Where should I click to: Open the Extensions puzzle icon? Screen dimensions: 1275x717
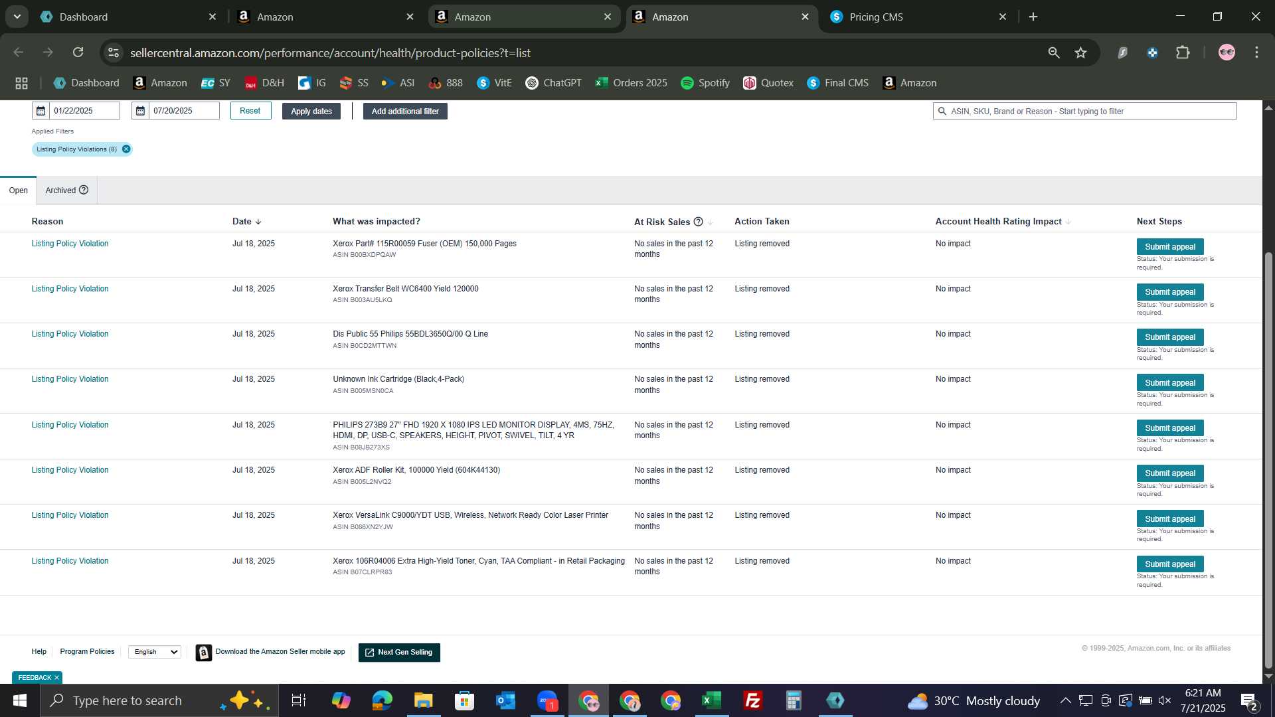point(1183,52)
